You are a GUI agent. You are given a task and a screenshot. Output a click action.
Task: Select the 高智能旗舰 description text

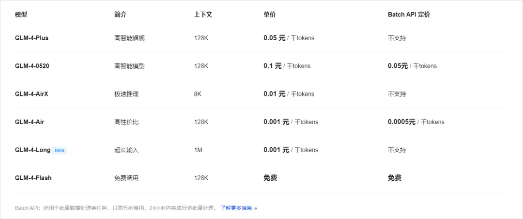click(129, 38)
